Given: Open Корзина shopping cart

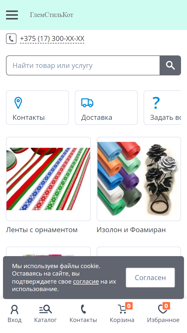Looking at the screenshot, I should 122,314.
